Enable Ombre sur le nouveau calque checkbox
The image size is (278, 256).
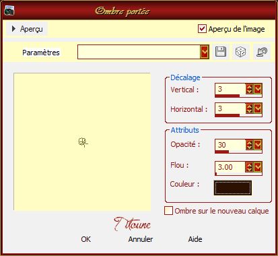coord(168,211)
